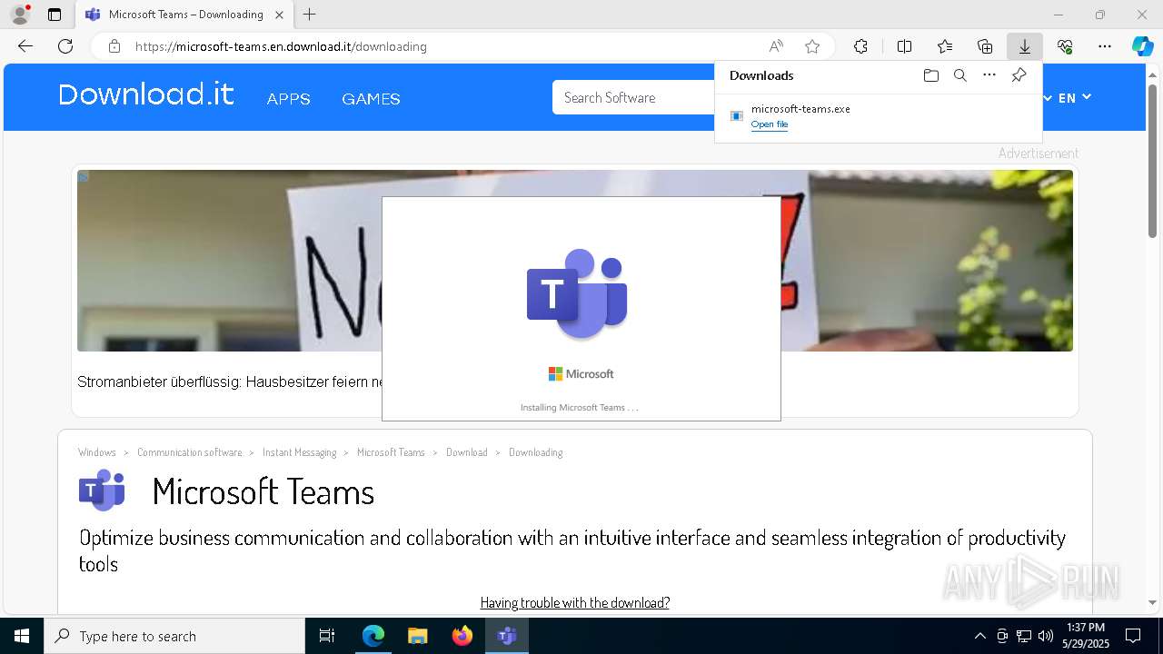Open the Collections icon
This screenshot has height=654, width=1163.
[x=985, y=46]
